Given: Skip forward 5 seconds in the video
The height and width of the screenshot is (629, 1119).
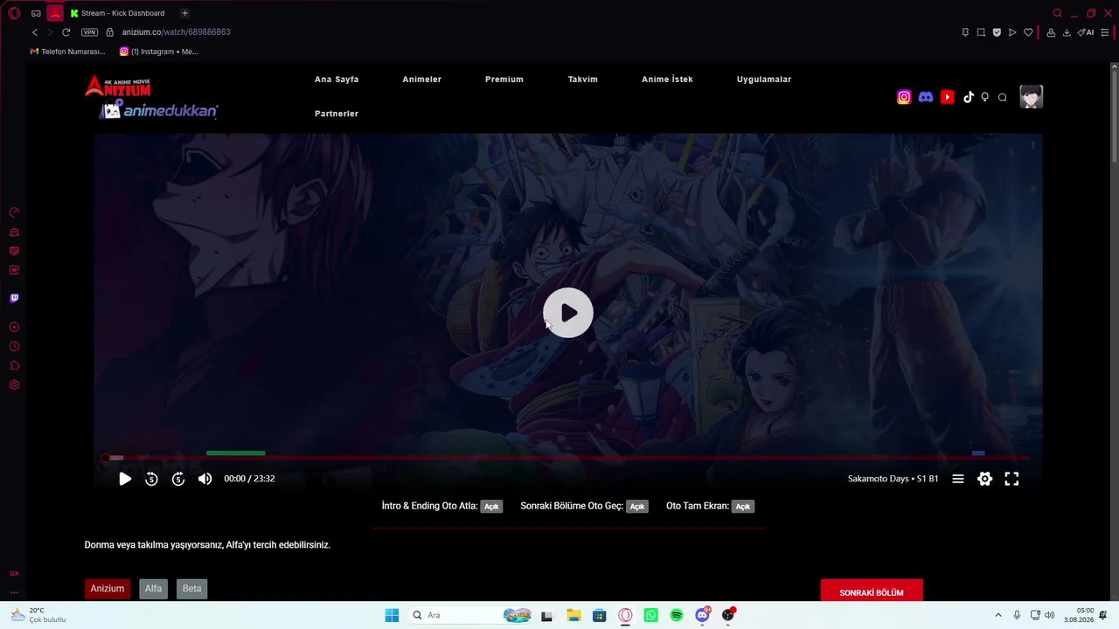Looking at the screenshot, I should (x=178, y=479).
